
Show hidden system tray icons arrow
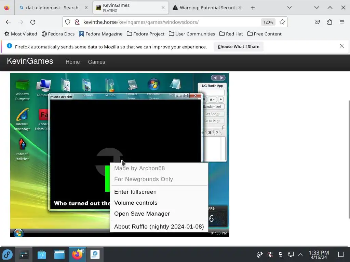pos(300,254)
